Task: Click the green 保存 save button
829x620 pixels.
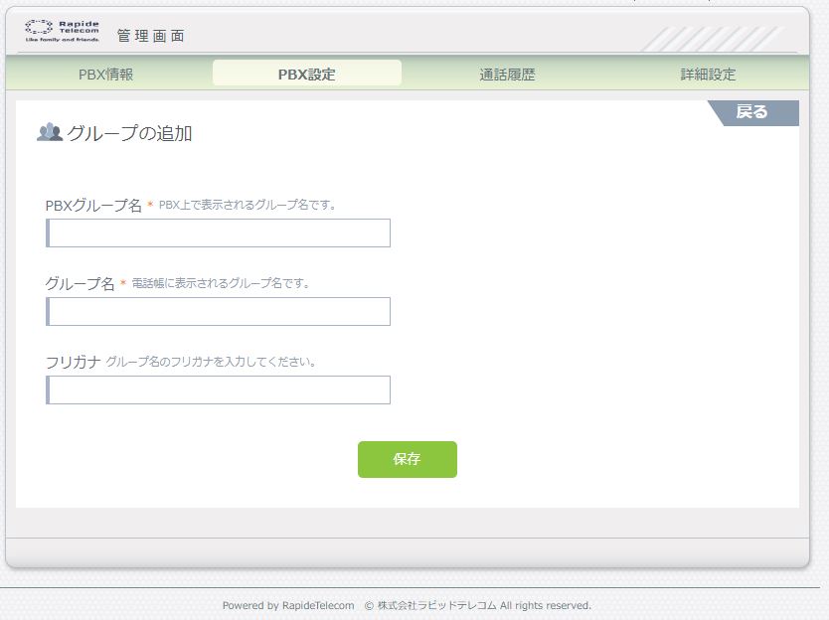Action: tap(408, 459)
